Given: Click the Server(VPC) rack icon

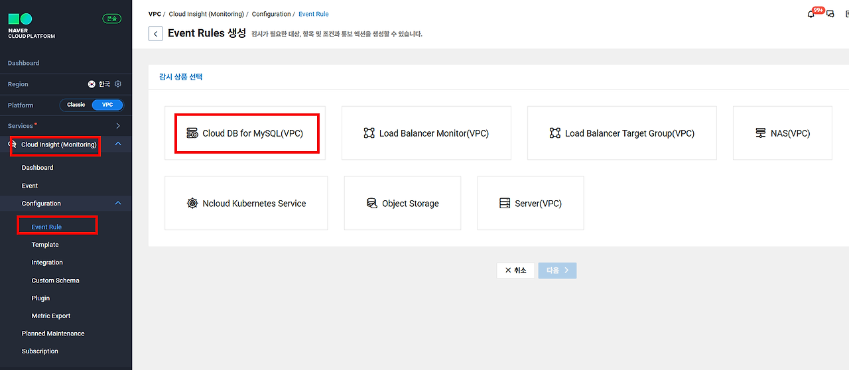Looking at the screenshot, I should coord(505,204).
